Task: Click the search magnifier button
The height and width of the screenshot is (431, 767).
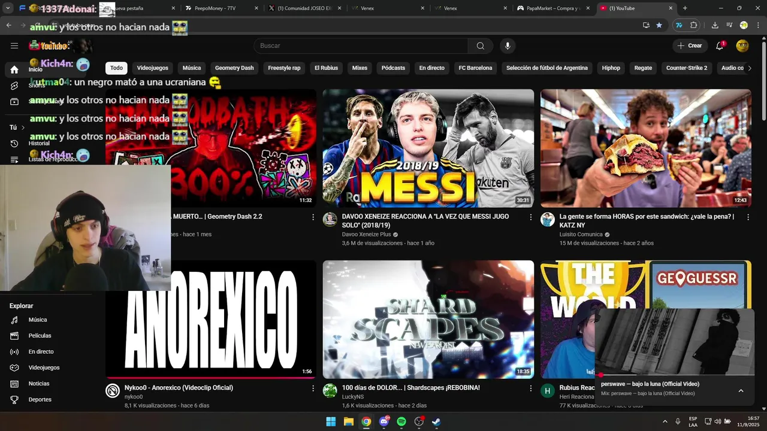Action: 481,46
